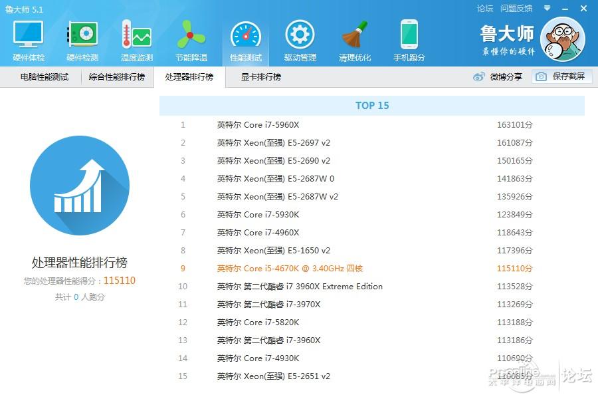
Task: Click the TOP 15 header bar
Action: coord(372,105)
